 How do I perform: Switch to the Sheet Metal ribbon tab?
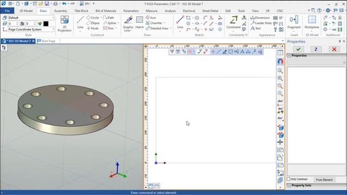pos(210,11)
